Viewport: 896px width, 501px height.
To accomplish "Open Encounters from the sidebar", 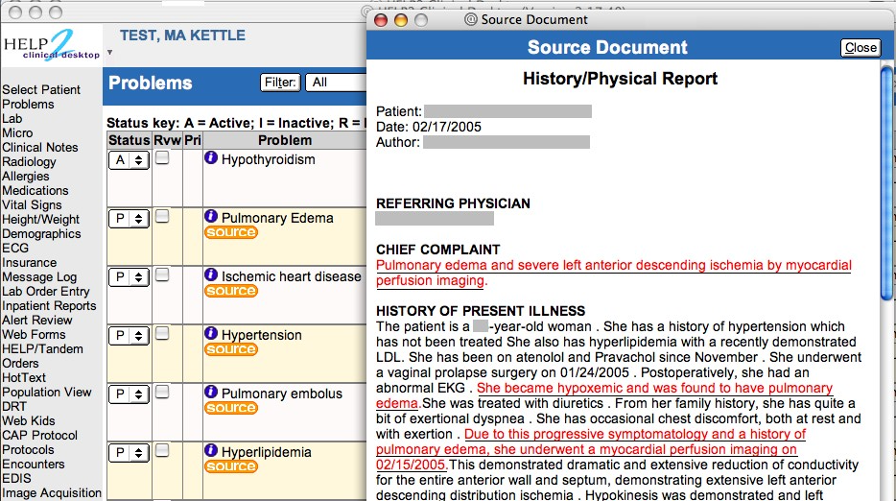I will pos(34,464).
